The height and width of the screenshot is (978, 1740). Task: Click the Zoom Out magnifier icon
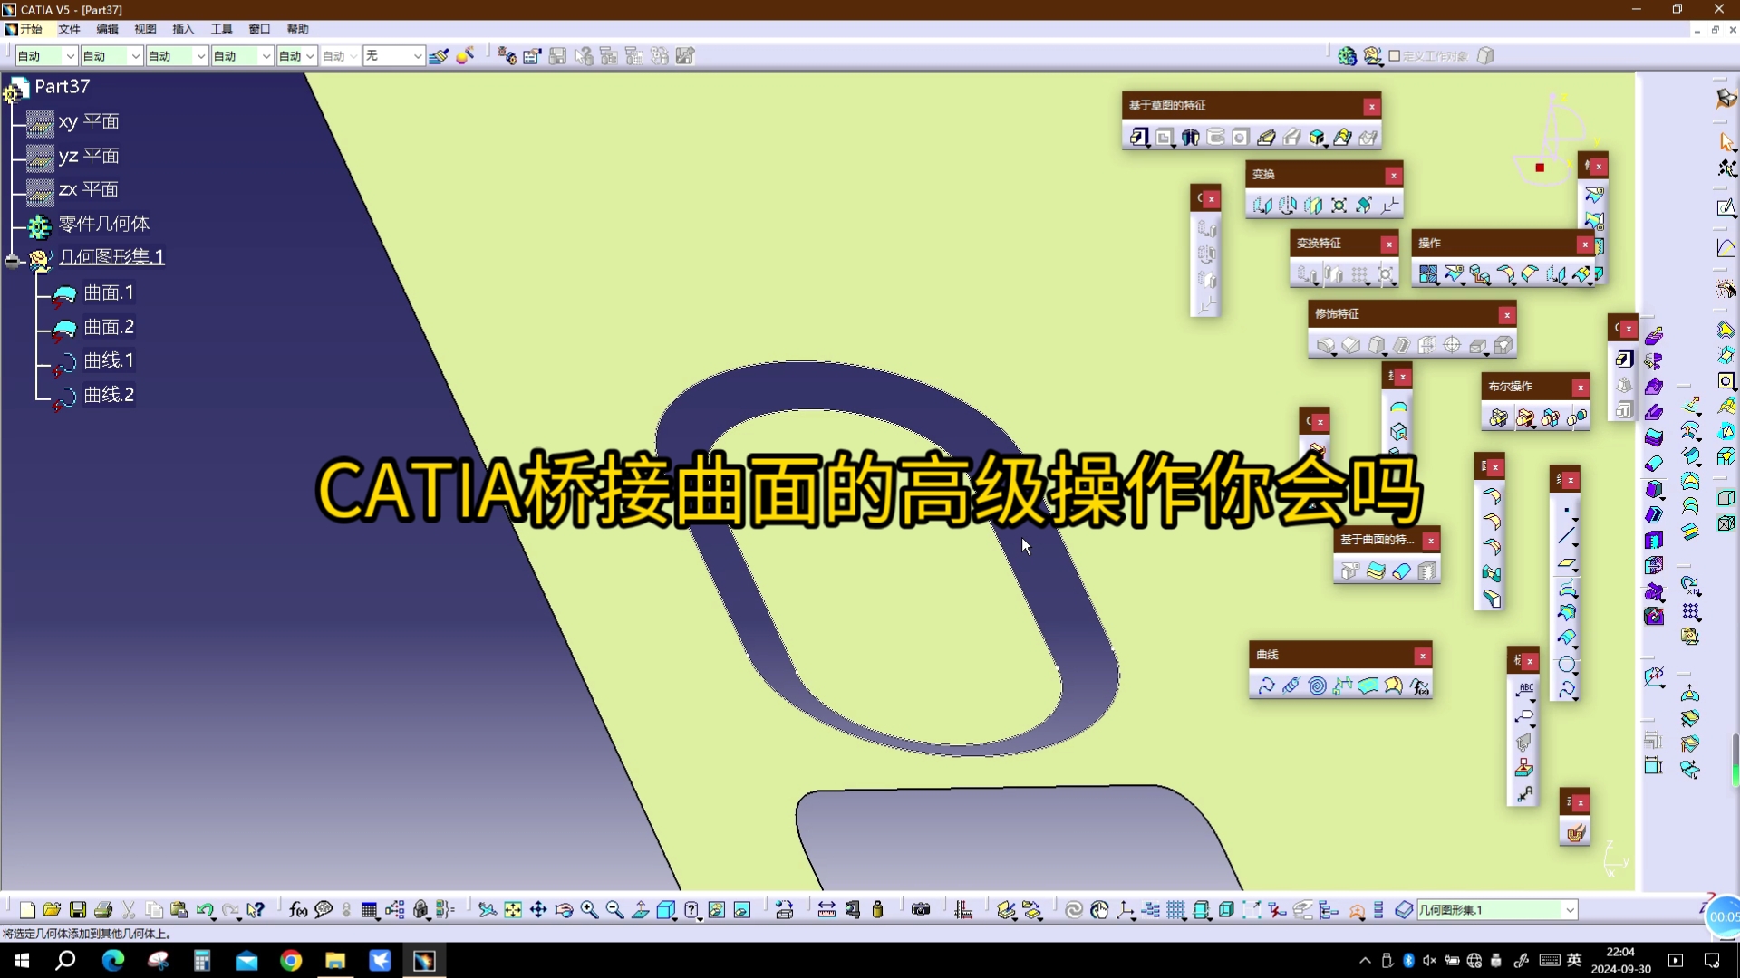pos(614,909)
